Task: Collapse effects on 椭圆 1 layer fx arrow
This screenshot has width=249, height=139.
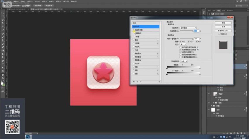Action: [246, 94]
